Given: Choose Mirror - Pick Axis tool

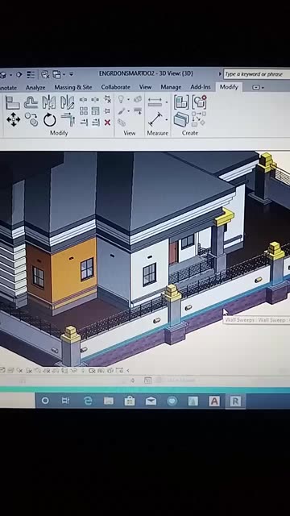Looking at the screenshot, I should click(x=48, y=102).
